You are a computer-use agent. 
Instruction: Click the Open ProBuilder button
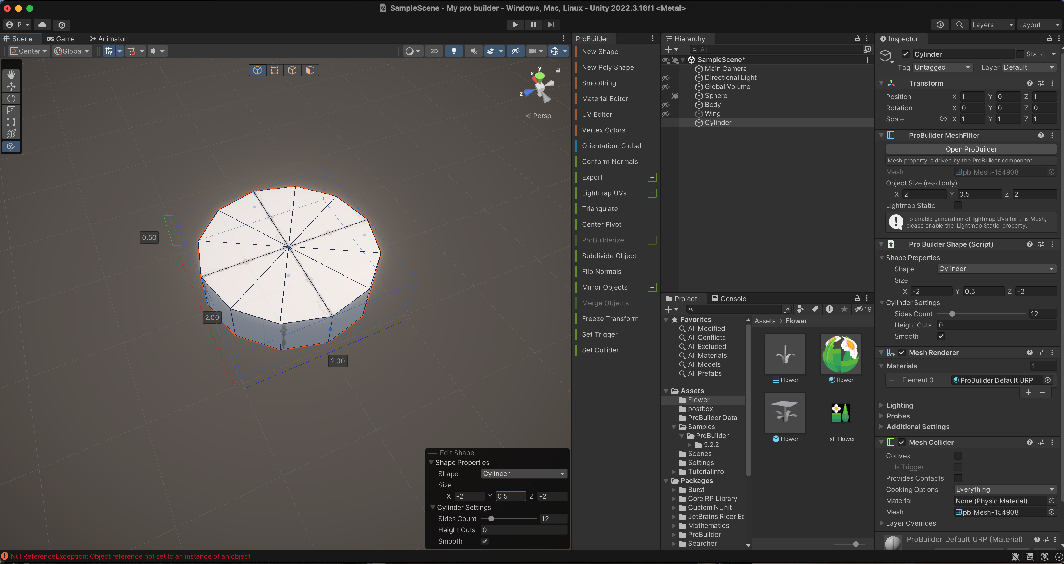971,149
